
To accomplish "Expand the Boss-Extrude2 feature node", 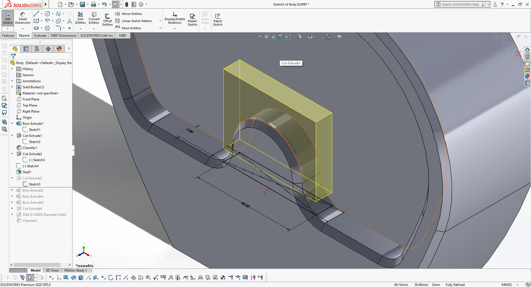I will 12,190.
